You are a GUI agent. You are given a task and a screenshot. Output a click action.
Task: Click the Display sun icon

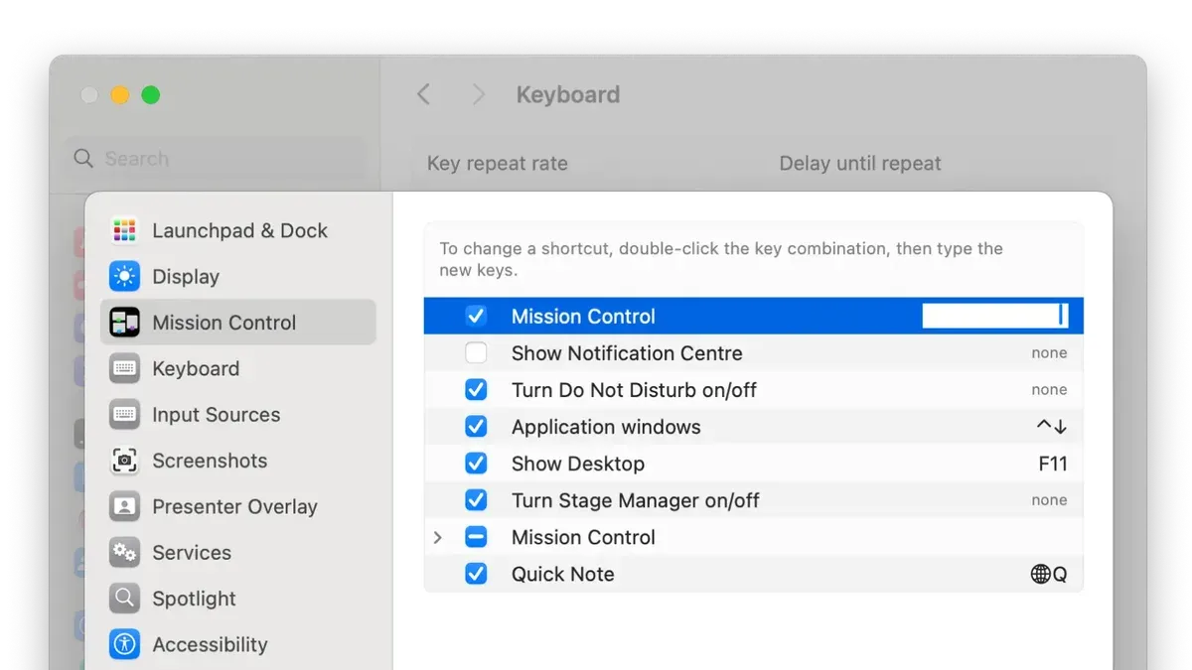click(124, 276)
